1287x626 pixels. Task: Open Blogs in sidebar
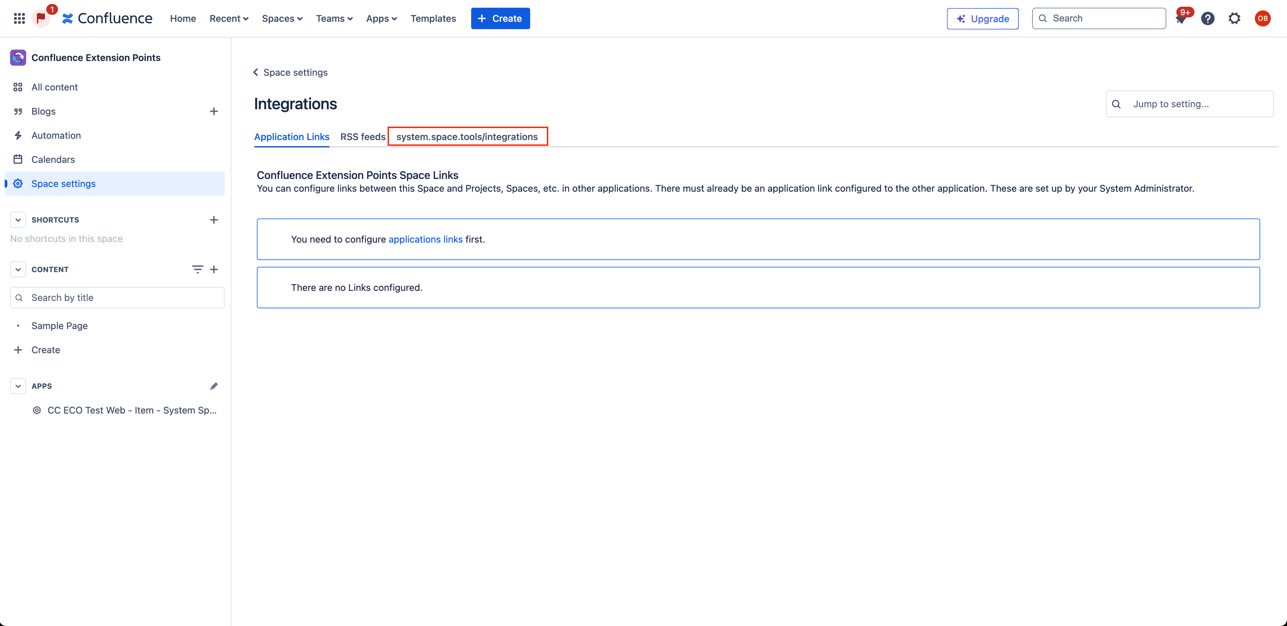(x=44, y=111)
